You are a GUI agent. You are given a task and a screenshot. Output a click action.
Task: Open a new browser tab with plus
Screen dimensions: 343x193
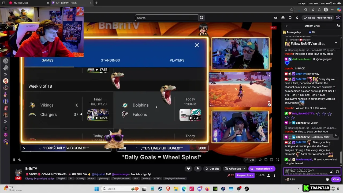96,3
